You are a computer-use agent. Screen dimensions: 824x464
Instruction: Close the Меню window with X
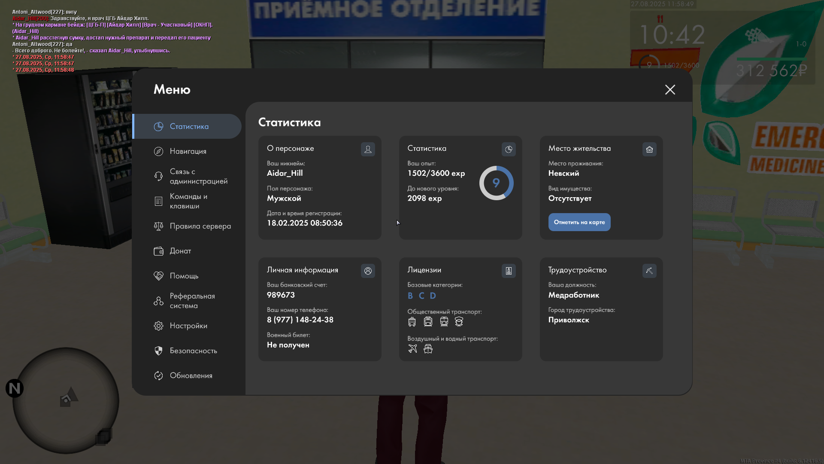[x=670, y=89]
